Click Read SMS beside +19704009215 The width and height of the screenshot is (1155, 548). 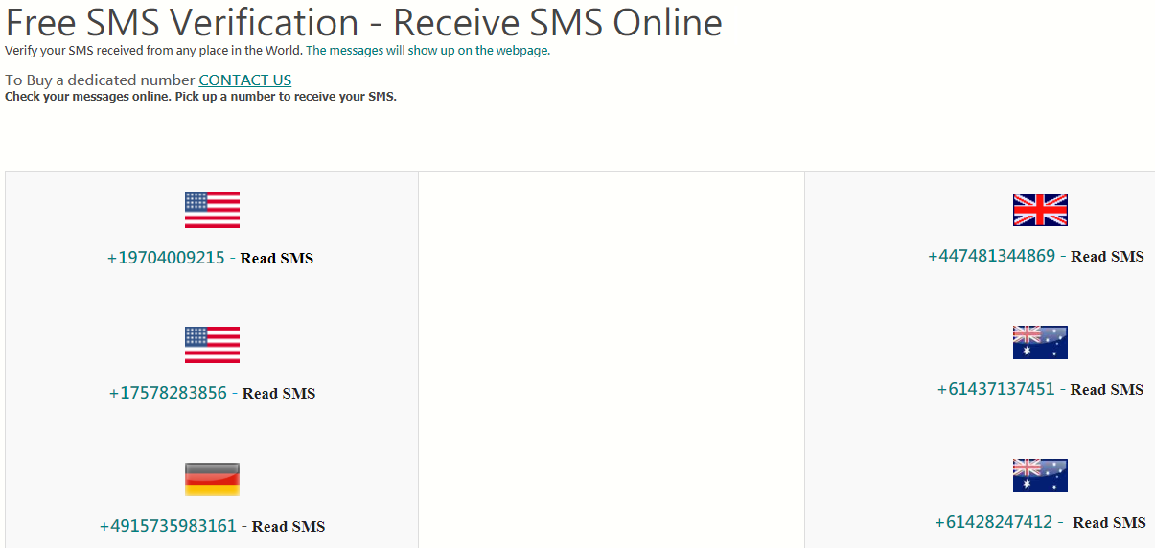point(277,259)
